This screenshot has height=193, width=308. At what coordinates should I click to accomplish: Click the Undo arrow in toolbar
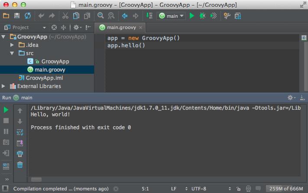pos(41,16)
